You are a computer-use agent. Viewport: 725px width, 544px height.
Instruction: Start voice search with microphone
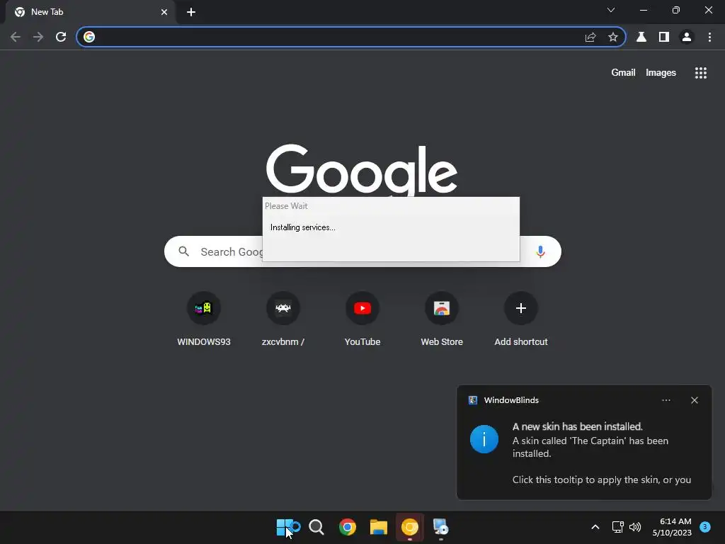pyautogui.click(x=540, y=251)
